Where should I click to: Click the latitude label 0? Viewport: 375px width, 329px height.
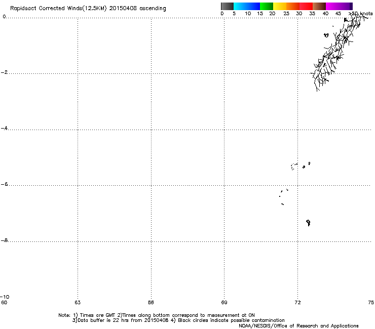coord(4,17)
